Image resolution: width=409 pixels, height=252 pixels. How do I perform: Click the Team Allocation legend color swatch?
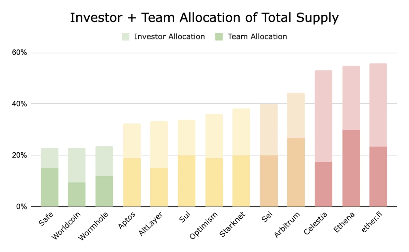(x=219, y=37)
